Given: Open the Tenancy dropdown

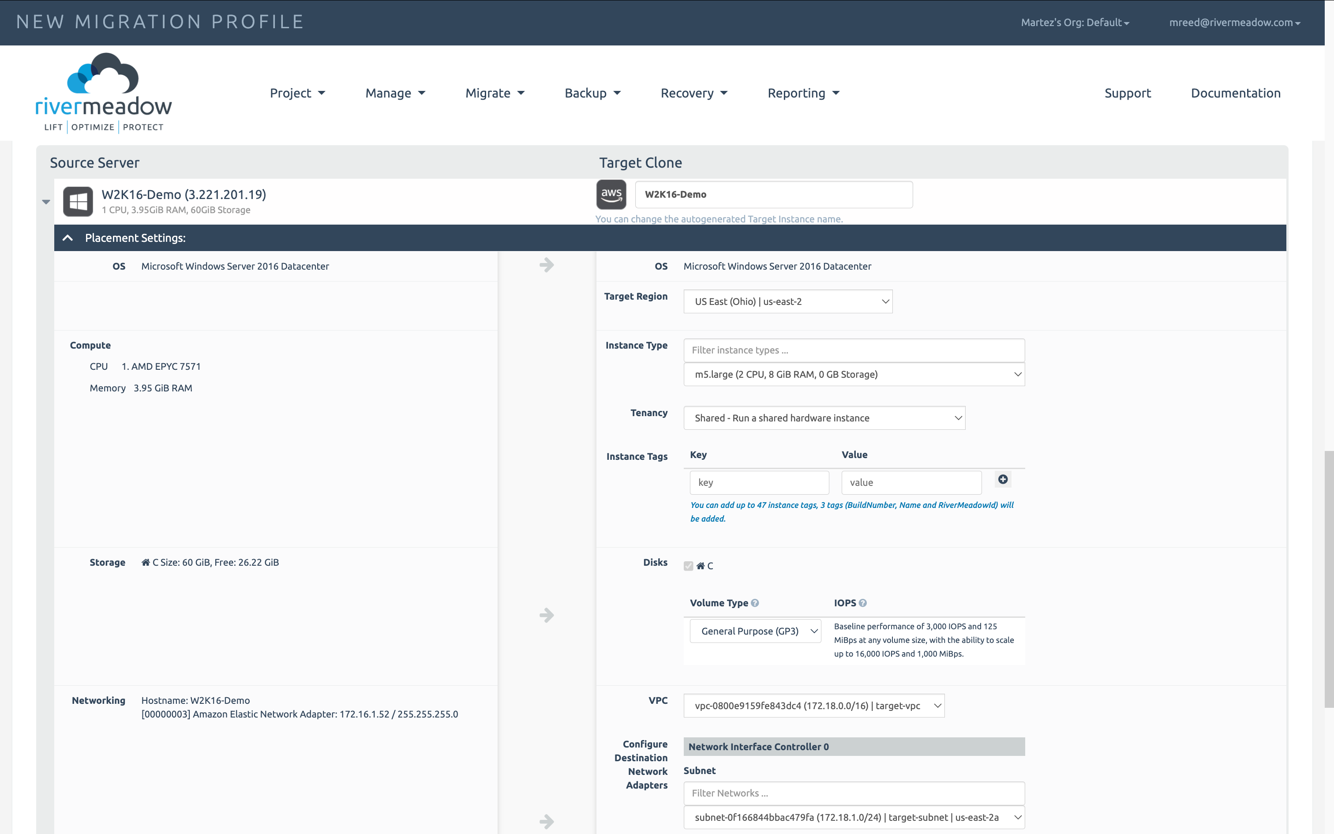Looking at the screenshot, I should pyautogui.click(x=824, y=418).
